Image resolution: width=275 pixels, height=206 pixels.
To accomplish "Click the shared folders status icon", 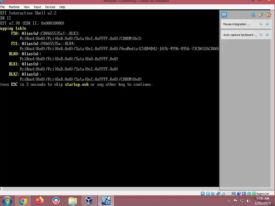I will pos(228,194).
